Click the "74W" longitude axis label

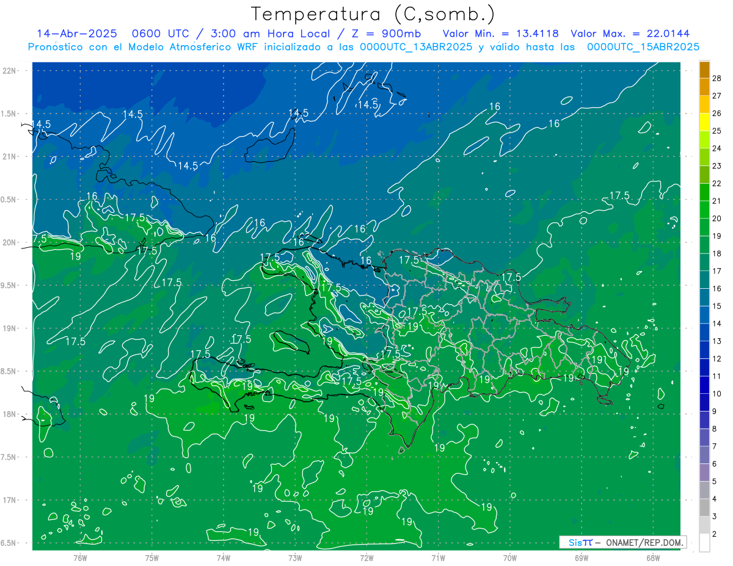coord(224,557)
